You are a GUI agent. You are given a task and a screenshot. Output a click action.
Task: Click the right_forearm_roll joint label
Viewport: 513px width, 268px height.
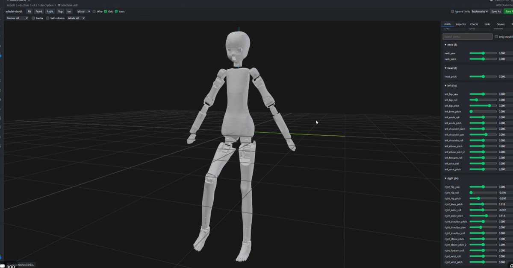click(x=454, y=251)
